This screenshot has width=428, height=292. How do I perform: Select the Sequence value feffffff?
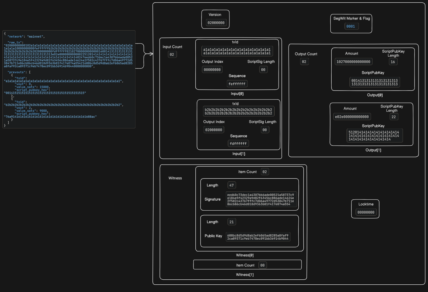click(x=237, y=84)
